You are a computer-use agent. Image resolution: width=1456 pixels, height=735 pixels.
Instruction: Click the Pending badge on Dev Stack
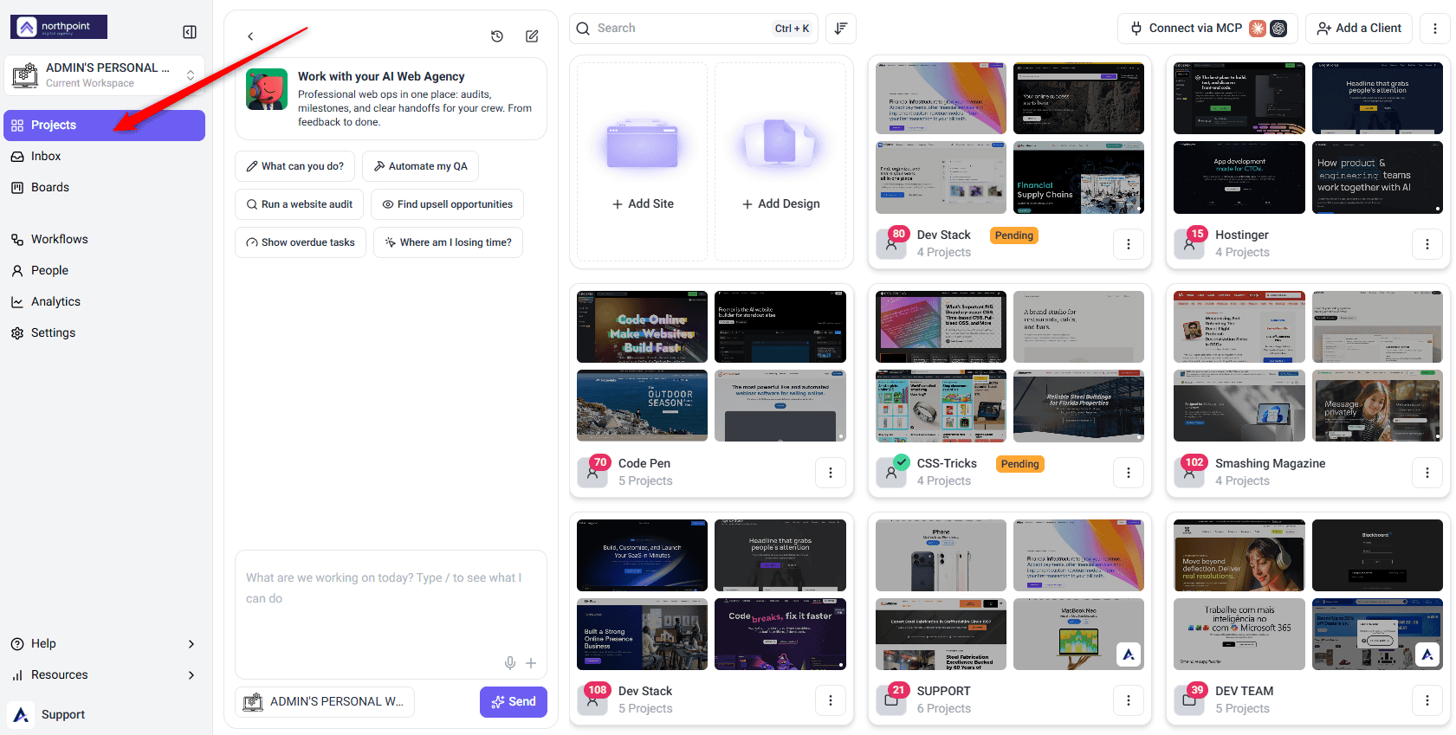[1014, 235]
